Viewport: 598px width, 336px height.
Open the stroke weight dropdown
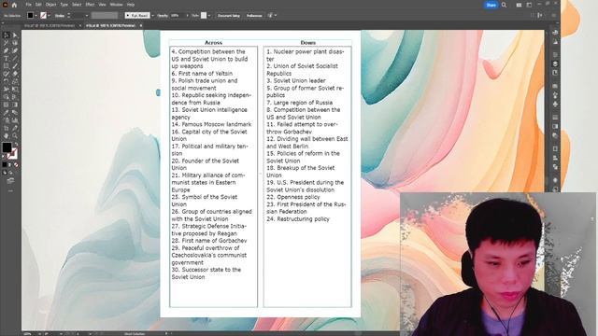[x=87, y=16]
